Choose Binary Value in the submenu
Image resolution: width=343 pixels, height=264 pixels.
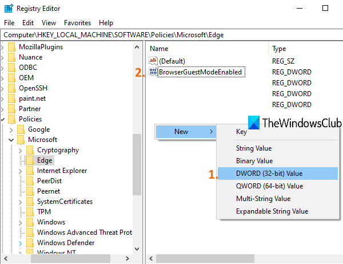(278, 161)
